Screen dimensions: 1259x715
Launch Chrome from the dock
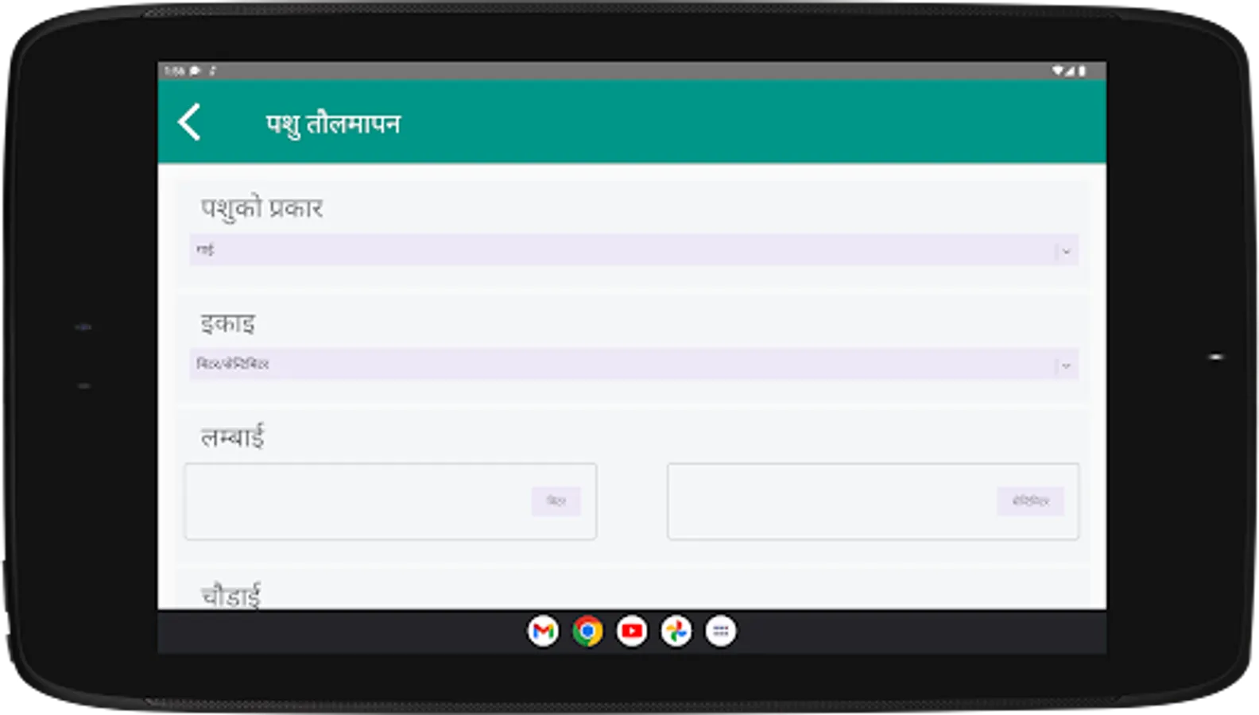[x=587, y=632]
